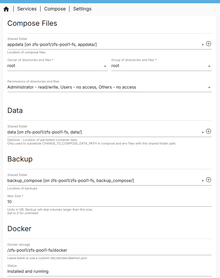Click the Status field showing Installed and running
This screenshot has height=278, width=220.
point(109,271)
